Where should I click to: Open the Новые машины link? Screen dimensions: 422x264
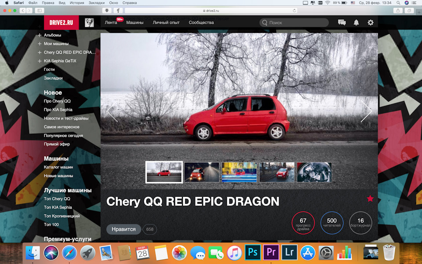58,176
